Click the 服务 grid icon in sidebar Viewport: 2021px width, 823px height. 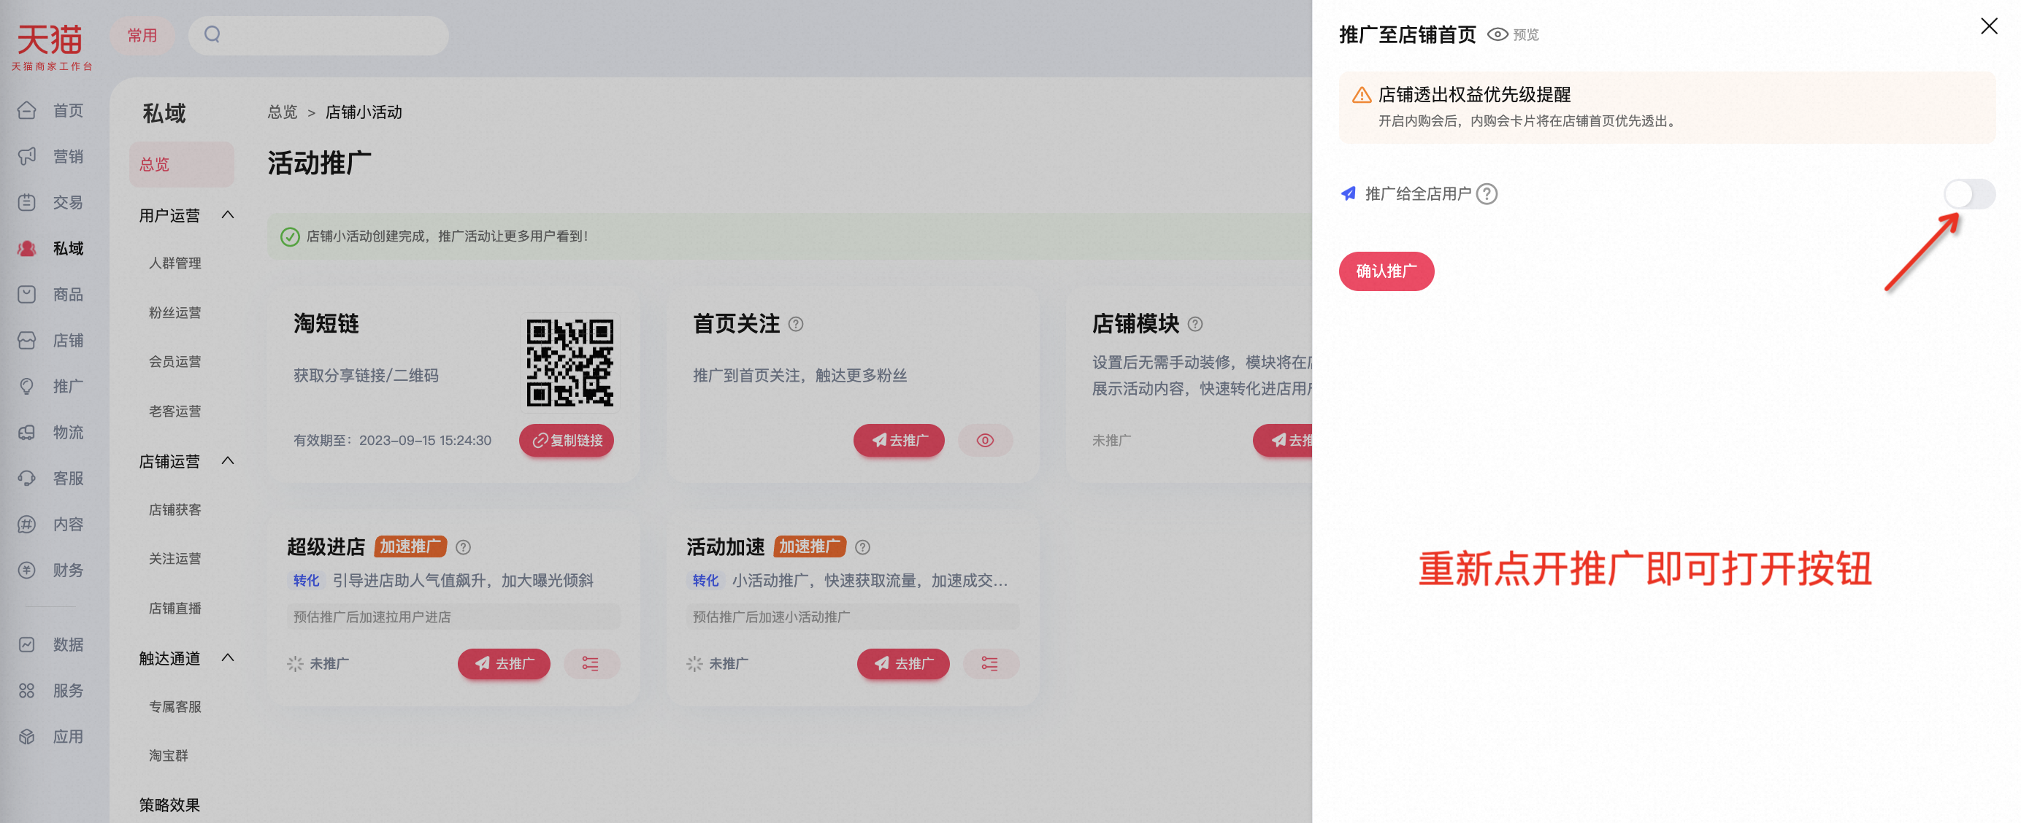pyautogui.click(x=27, y=690)
